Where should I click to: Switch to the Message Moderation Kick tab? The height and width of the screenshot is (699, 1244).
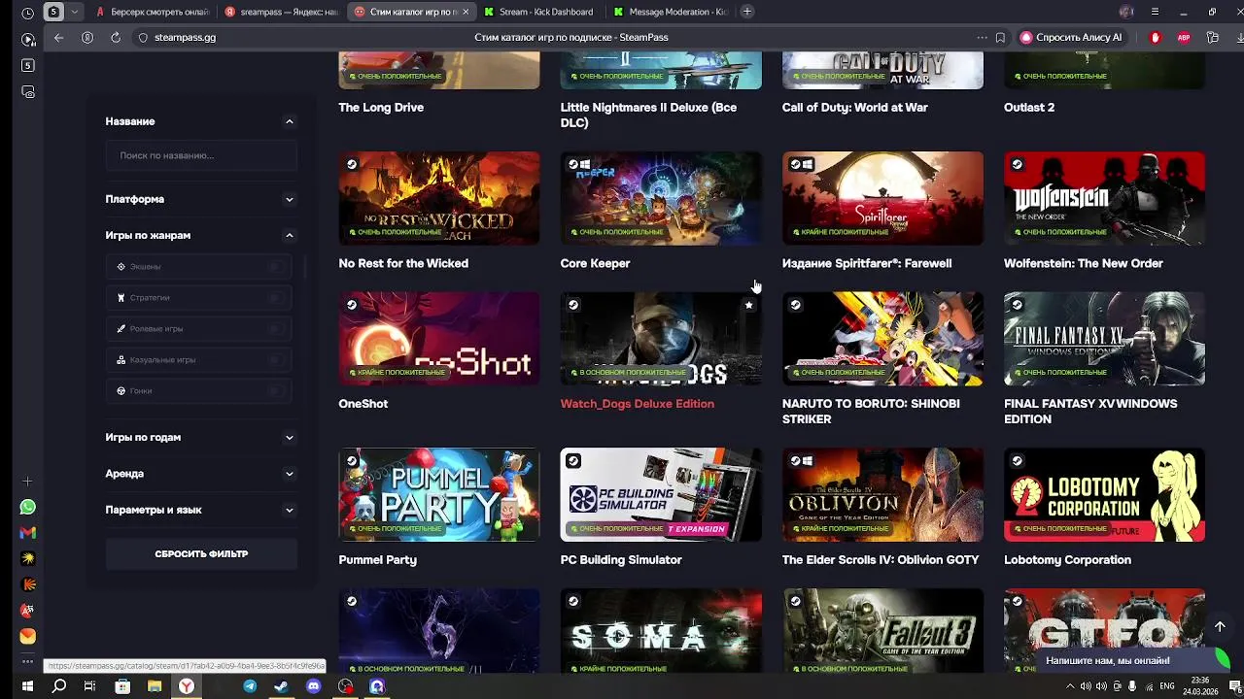(671, 12)
